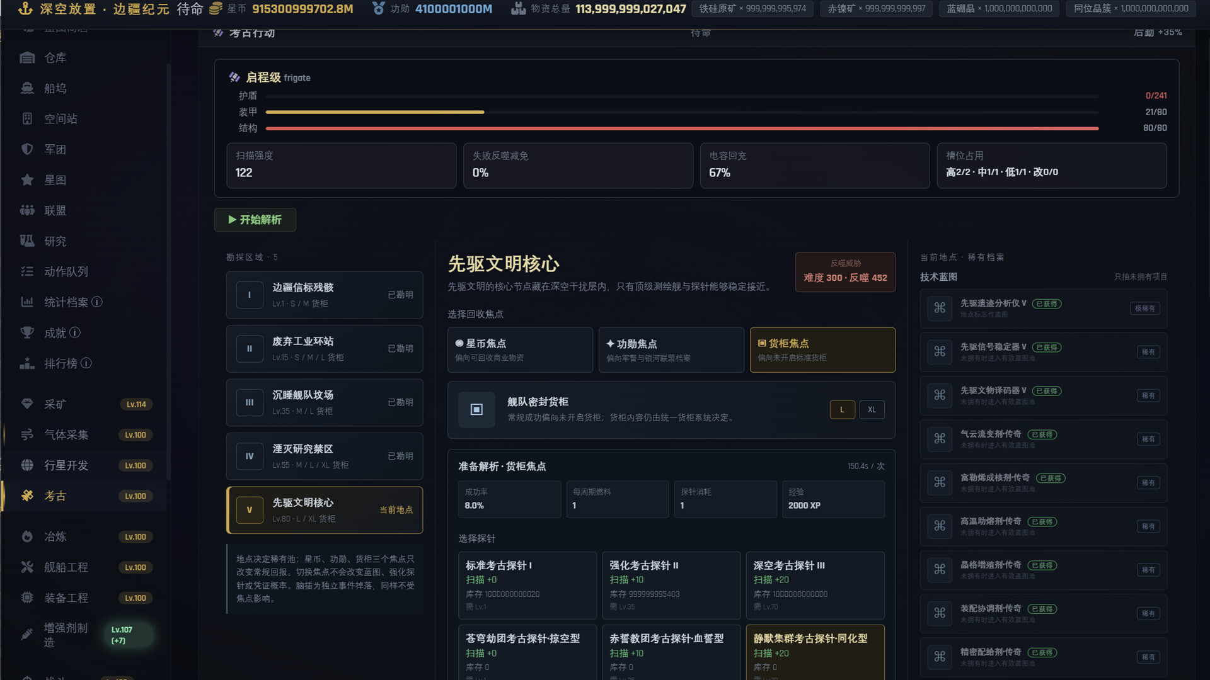Click the 动作队列 action queue icon
The height and width of the screenshot is (680, 1210).
(x=27, y=271)
